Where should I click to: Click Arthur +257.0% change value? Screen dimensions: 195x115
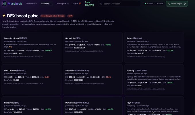click(170, 50)
